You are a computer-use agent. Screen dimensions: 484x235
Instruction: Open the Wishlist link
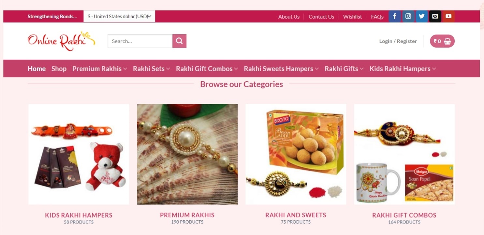pos(352,17)
